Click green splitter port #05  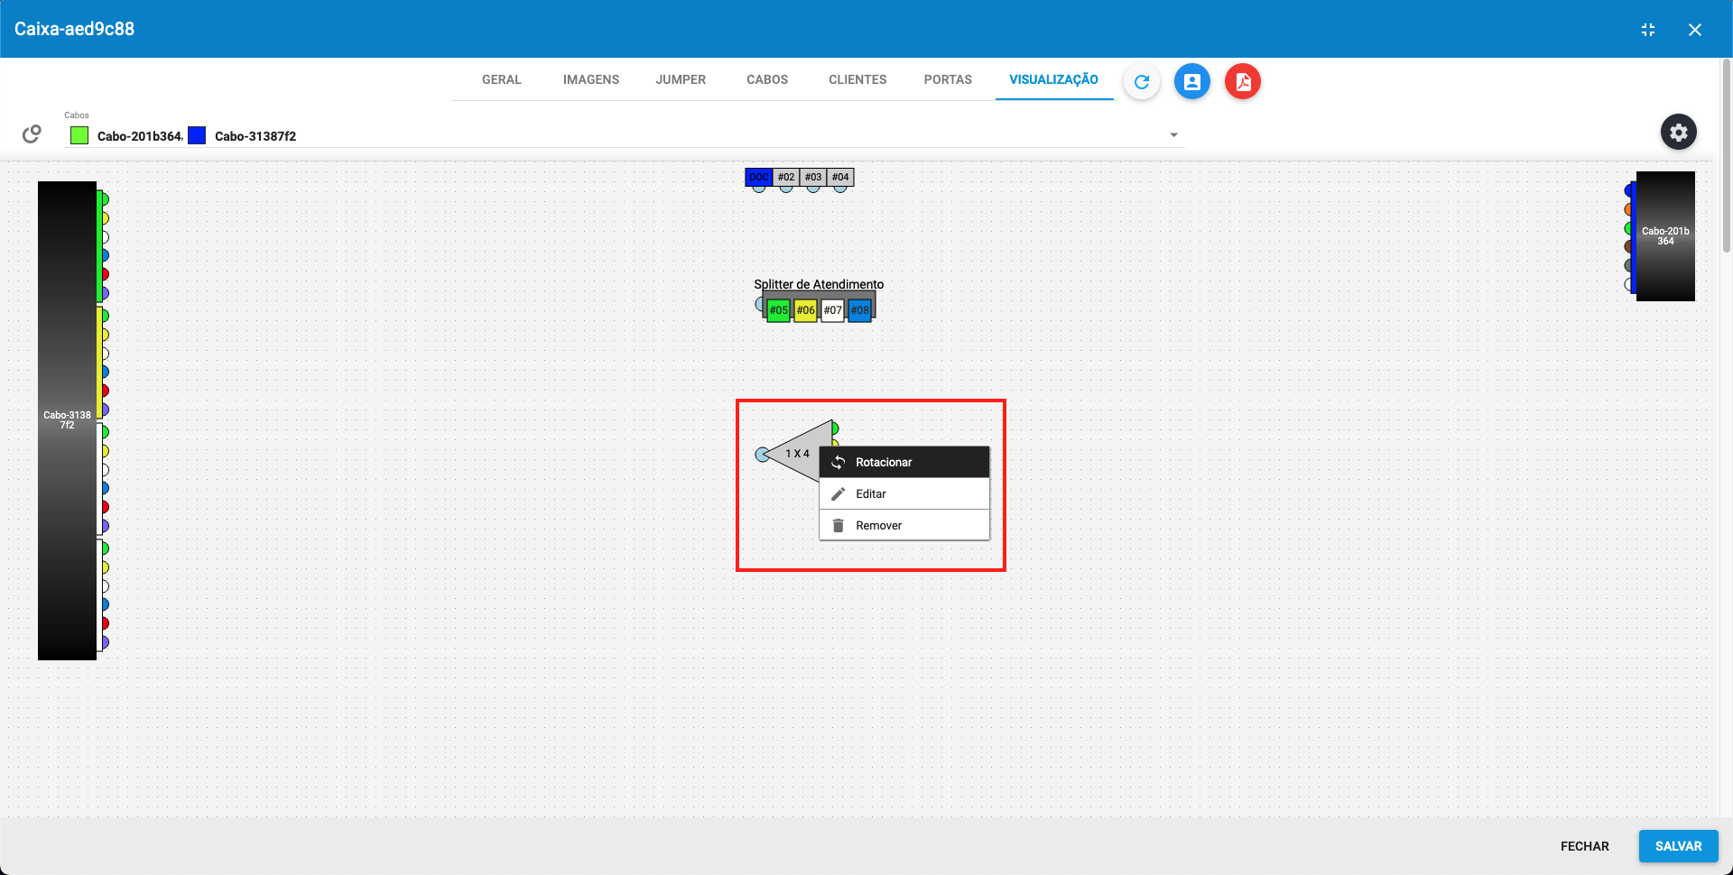778,310
